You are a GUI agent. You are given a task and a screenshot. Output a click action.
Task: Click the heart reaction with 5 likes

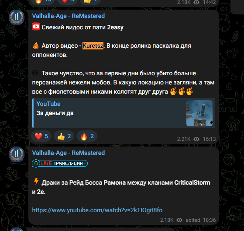[x=41, y=136]
